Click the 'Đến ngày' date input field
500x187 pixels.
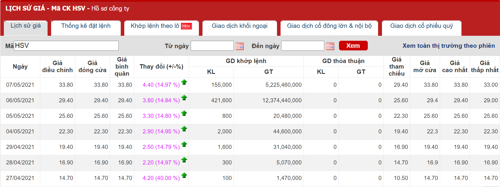[303, 46]
